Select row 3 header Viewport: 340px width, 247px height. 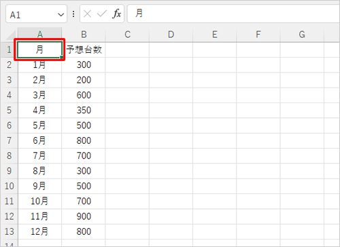pyautogui.click(x=9, y=80)
